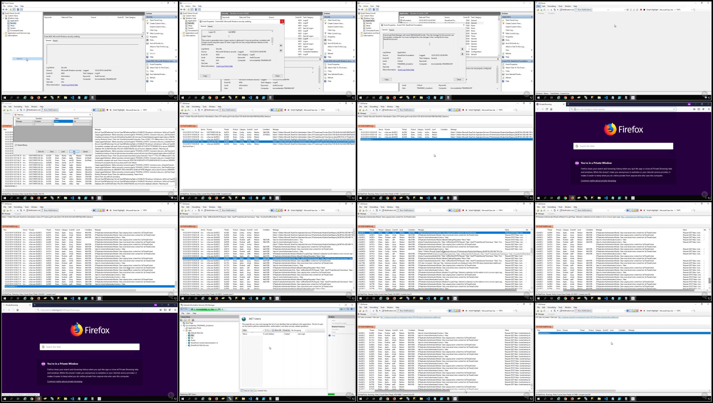Click the Help question-mark icon in IIS Manager toolbar
713x403 pixels.
point(352,309)
